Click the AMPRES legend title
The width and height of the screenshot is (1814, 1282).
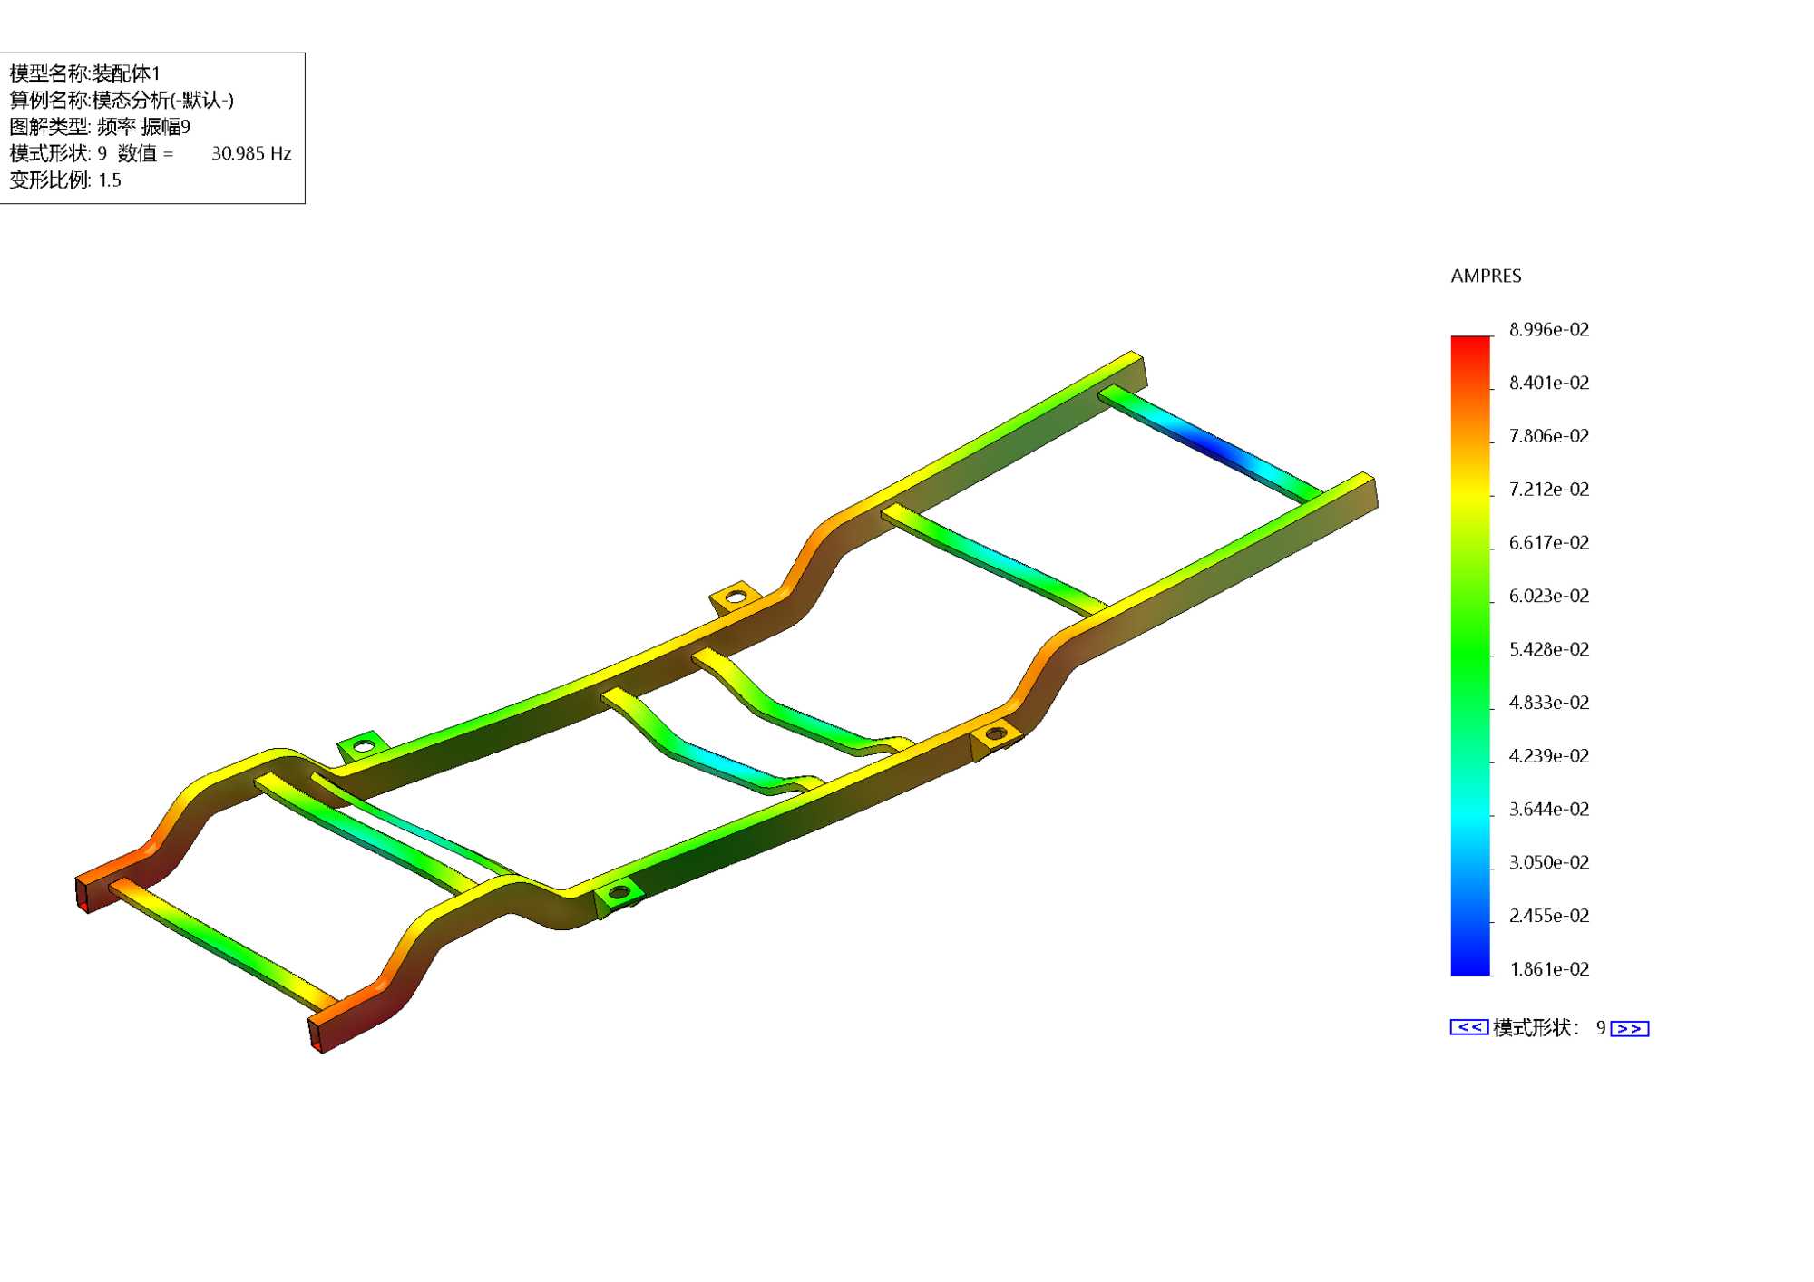coord(1486,276)
